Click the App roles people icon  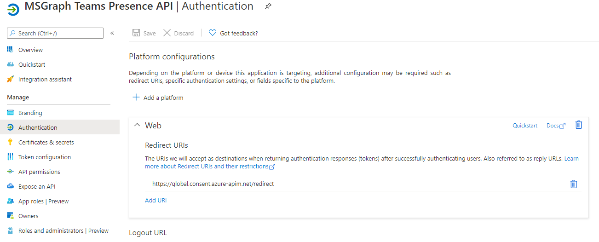10,201
